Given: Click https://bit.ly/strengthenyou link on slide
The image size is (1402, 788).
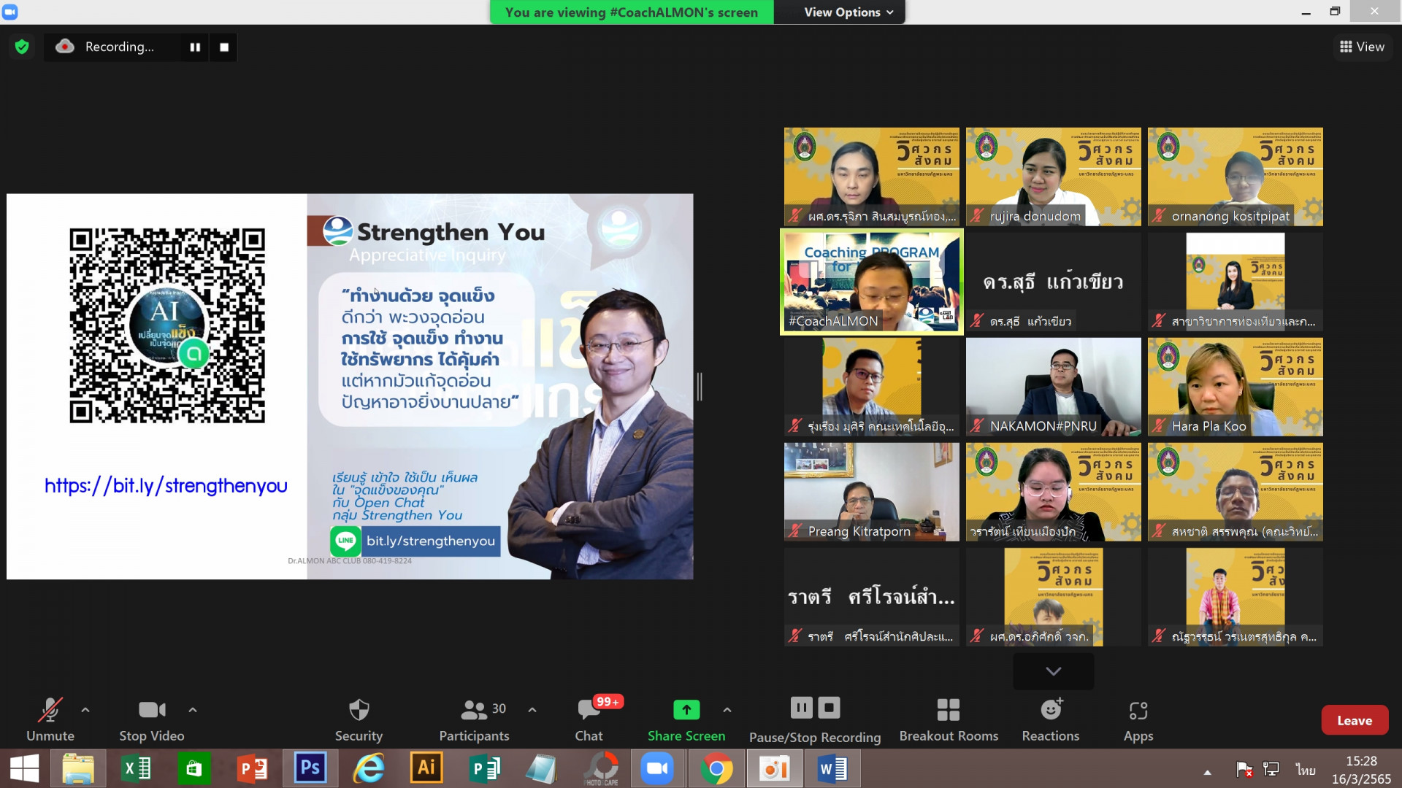Looking at the screenshot, I should pyautogui.click(x=166, y=485).
